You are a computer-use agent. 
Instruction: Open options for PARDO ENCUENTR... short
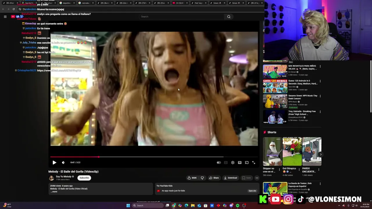coord(319,170)
